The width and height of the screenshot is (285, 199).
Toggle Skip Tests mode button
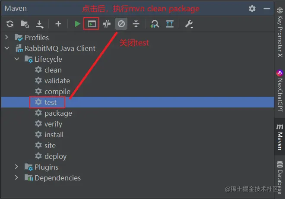121,24
